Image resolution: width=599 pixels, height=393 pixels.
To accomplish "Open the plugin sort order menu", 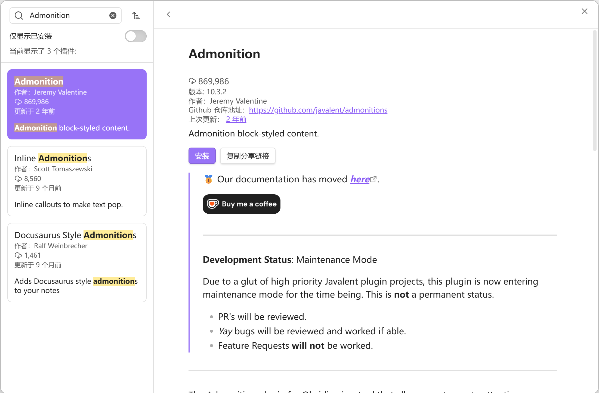I will pyautogui.click(x=136, y=15).
